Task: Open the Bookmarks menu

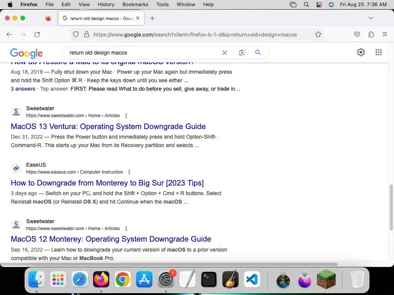Action: click(135, 4)
